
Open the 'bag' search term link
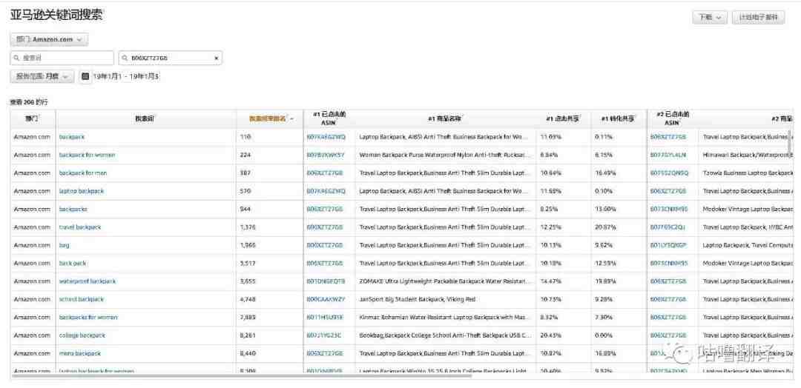tap(65, 245)
